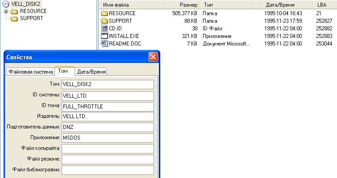The height and width of the screenshot is (178, 337).
Task: Select the VELL_DISK2 disc icon in tree
Action: click(x=6, y=4)
